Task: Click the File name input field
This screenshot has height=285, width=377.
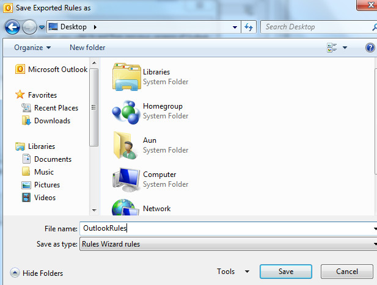Action: coord(228,228)
